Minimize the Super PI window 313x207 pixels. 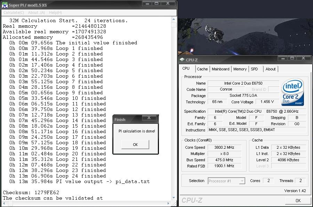(147, 3)
